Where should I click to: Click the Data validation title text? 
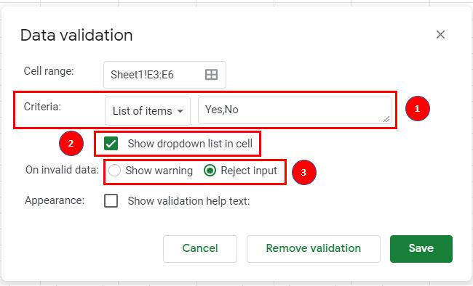coord(76,36)
